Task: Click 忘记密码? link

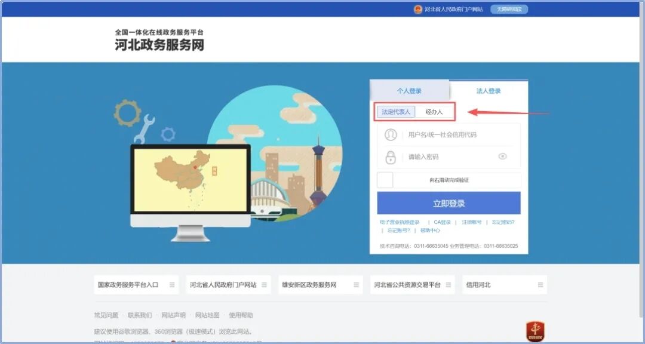Action: [x=503, y=222]
